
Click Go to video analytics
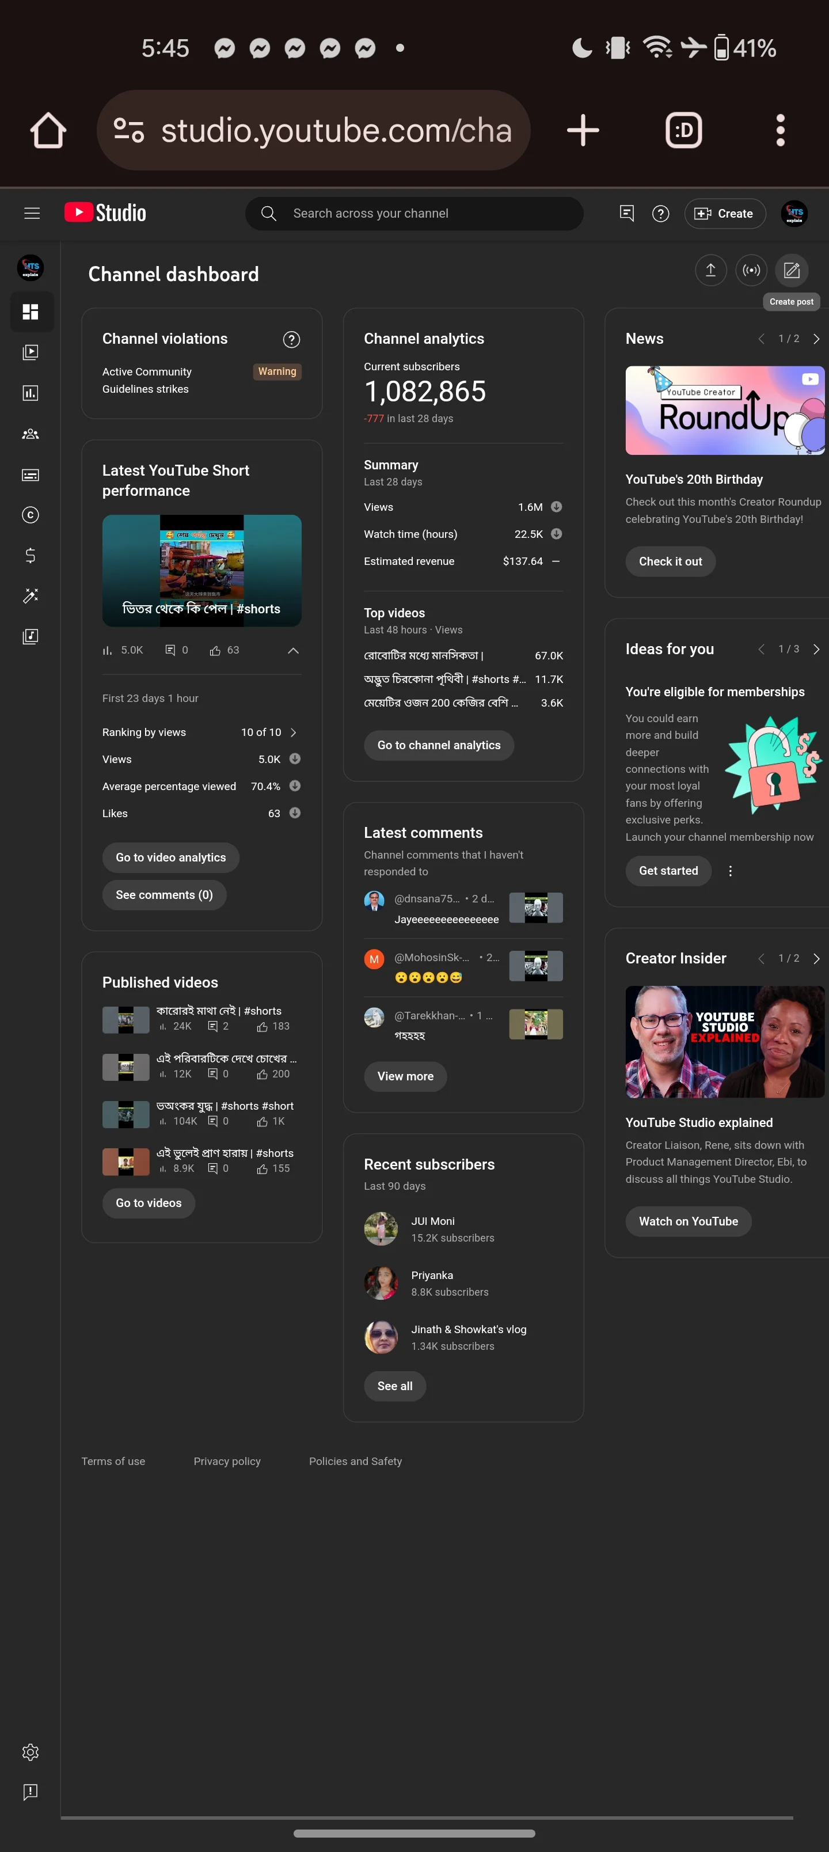(170, 857)
